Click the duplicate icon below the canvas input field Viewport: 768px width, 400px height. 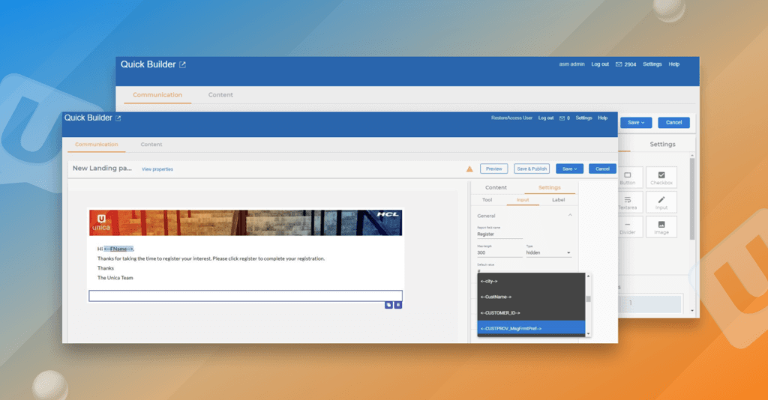pyautogui.click(x=388, y=305)
